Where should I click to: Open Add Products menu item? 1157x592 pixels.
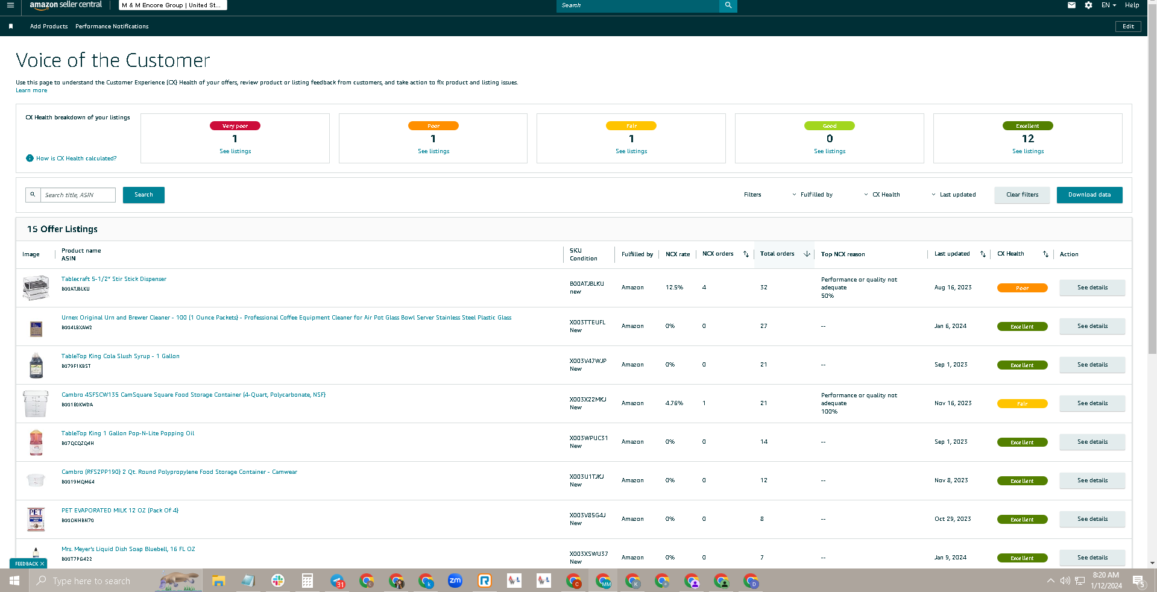(x=49, y=27)
